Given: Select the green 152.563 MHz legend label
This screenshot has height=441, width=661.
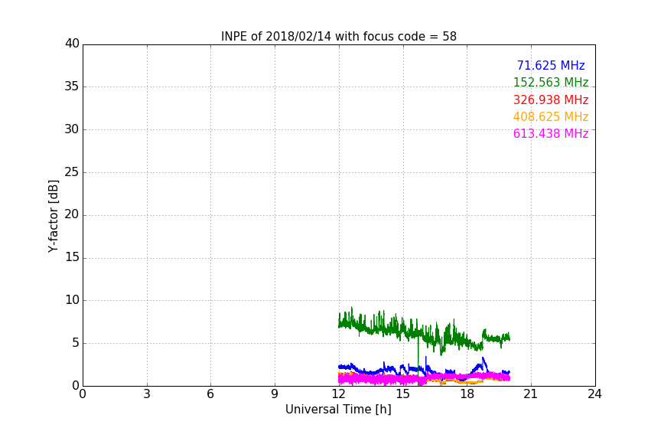Looking at the screenshot, I should [551, 82].
